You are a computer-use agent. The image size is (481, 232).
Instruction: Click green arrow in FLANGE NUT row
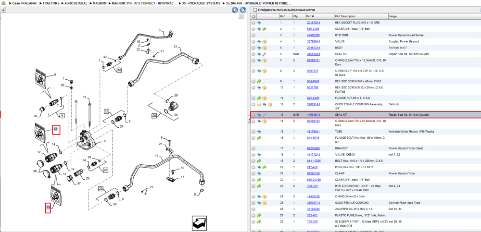[259, 98]
